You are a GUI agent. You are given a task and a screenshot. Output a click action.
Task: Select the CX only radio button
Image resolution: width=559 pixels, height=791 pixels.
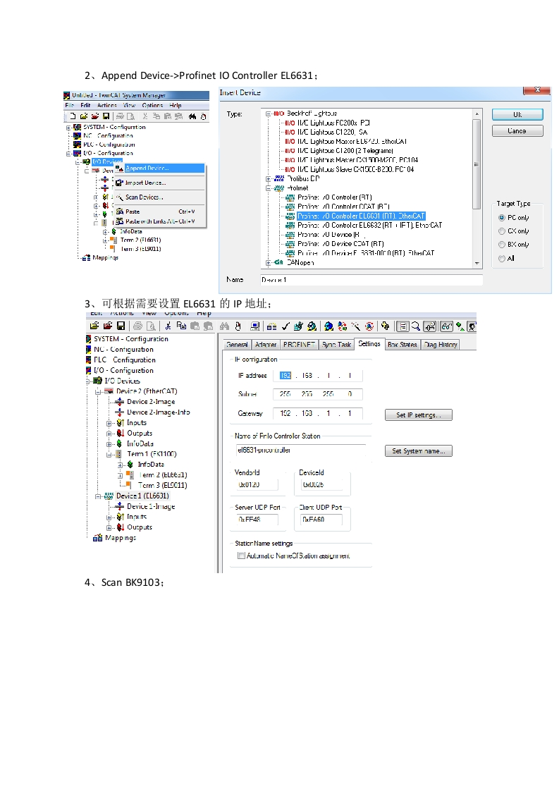[x=502, y=231]
